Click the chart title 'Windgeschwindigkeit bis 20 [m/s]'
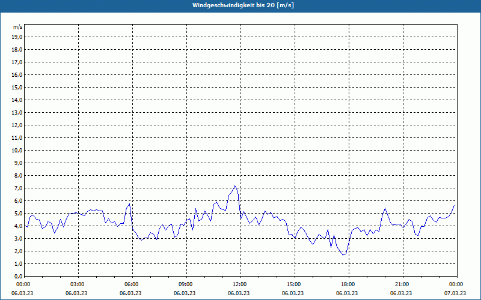Image resolution: width=481 pixels, height=300 pixels. [x=243, y=5]
